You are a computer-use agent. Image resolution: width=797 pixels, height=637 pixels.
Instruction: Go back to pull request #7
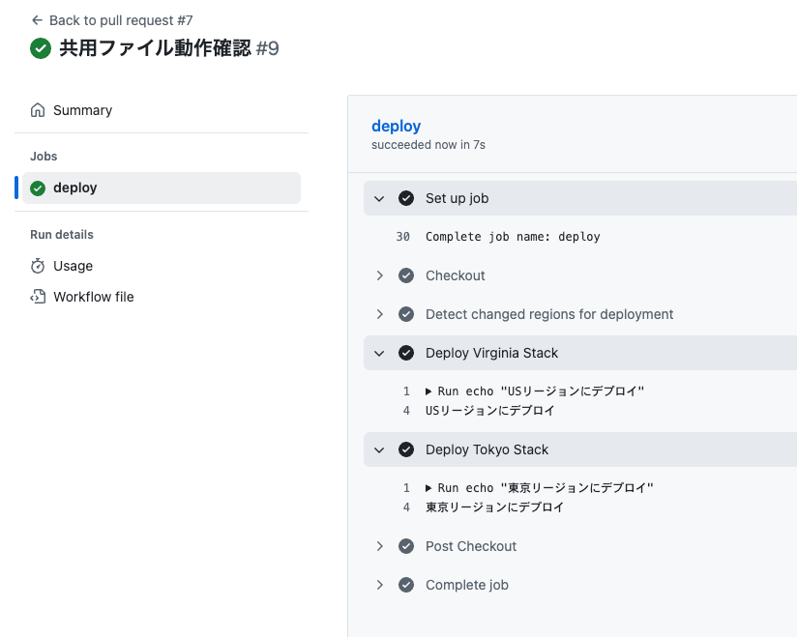(121, 20)
